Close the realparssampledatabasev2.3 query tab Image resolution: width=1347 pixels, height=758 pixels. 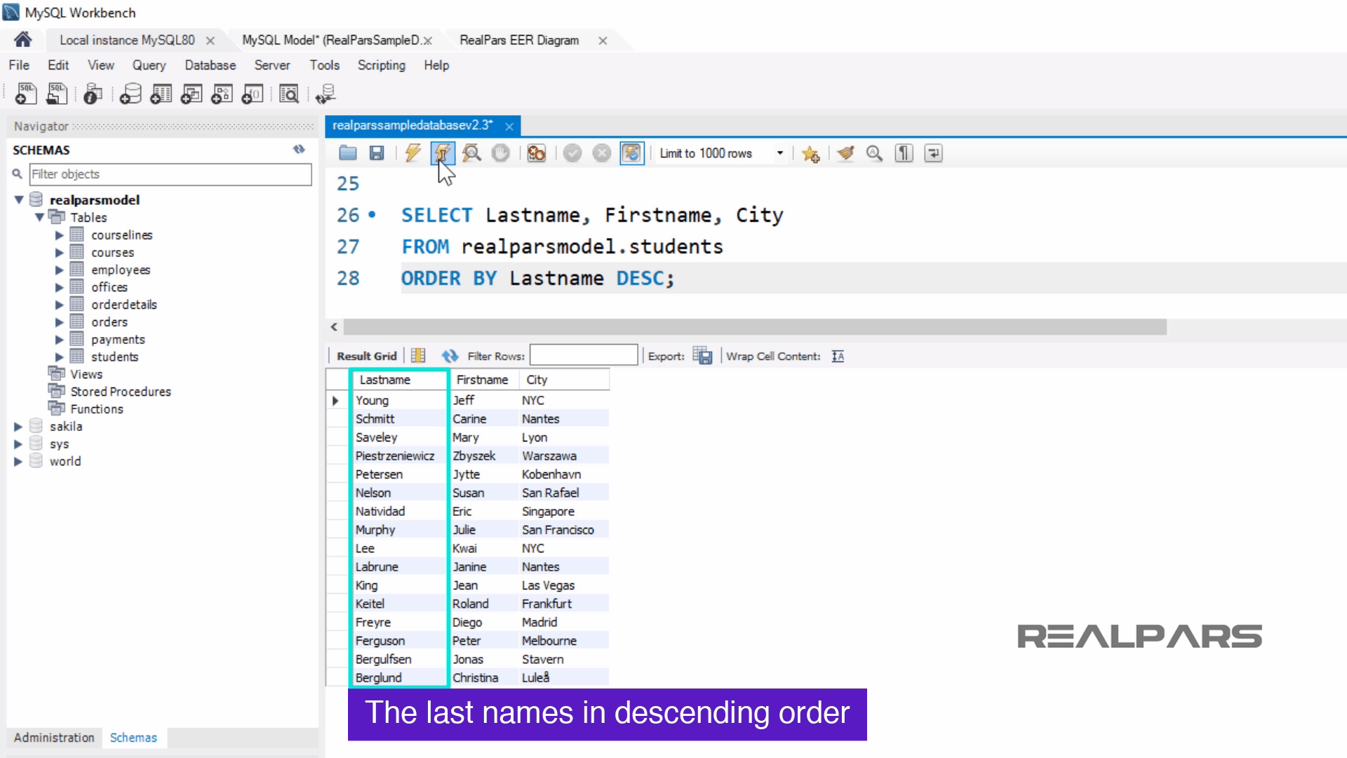(x=509, y=126)
